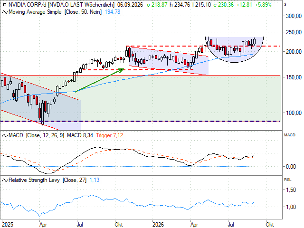Click the percentage change +5,89%
The image size is (304, 228).
pyautogui.click(x=263, y=5)
